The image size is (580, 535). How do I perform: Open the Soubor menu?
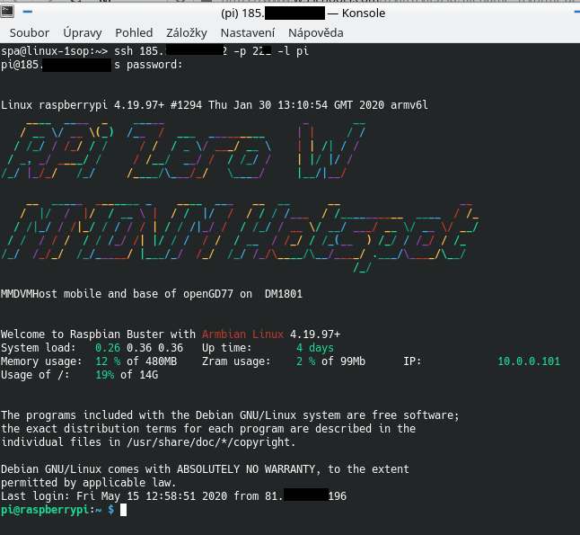30,33
